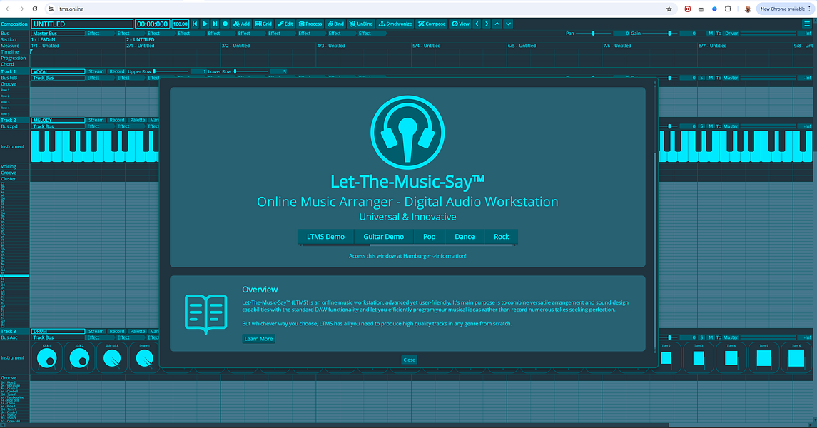Open the hamburger menu
The height and width of the screenshot is (428, 817).
(806, 24)
